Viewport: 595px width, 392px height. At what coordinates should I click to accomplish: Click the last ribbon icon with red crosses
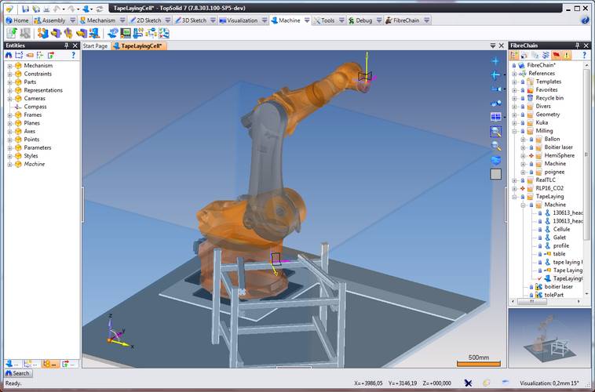point(164,34)
